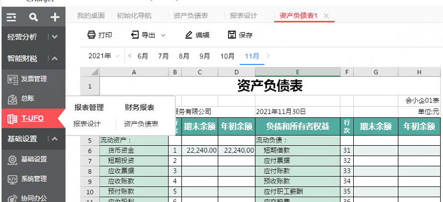Click 应收账款 cell
Viewport: 443px width, 202px height.
[134, 181]
